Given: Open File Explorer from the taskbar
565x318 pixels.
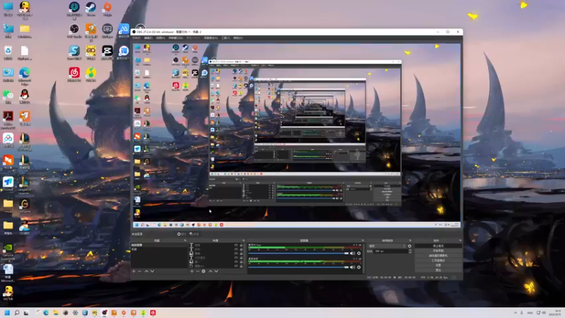Looking at the screenshot, I should click(x=56, y=312).
